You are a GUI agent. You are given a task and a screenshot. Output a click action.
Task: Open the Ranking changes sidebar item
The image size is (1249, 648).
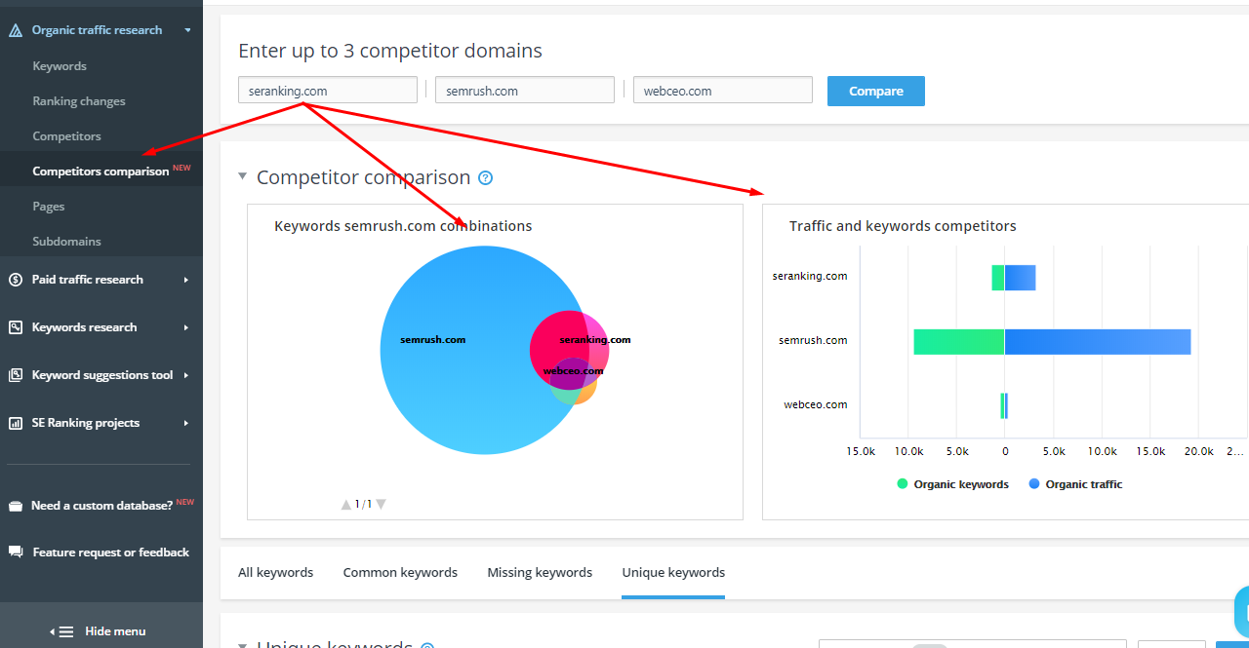point(79,101)
